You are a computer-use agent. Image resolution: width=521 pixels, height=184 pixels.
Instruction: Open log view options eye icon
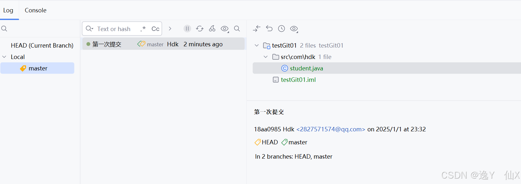point(225,29)
